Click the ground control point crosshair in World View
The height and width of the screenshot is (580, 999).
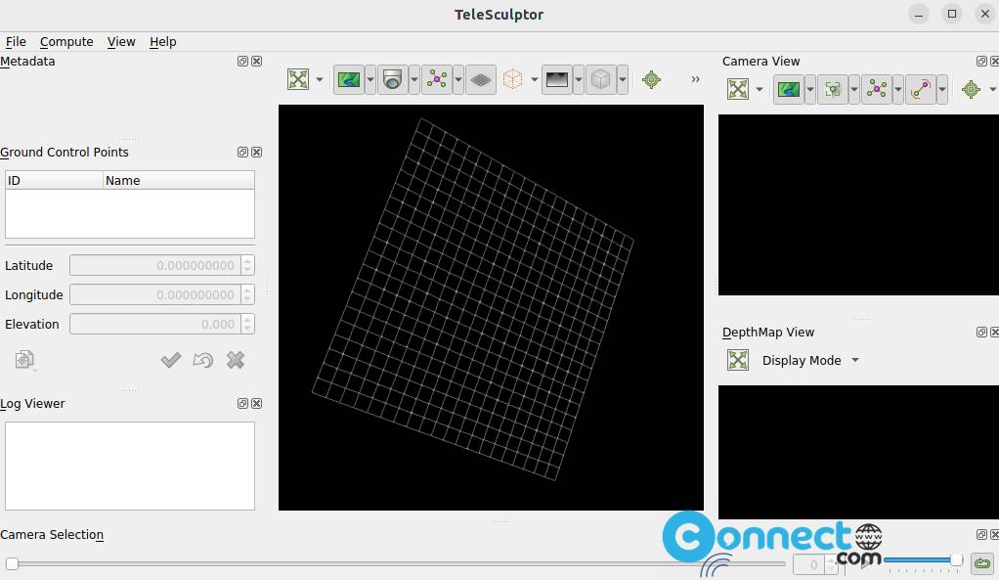(651, 79)
